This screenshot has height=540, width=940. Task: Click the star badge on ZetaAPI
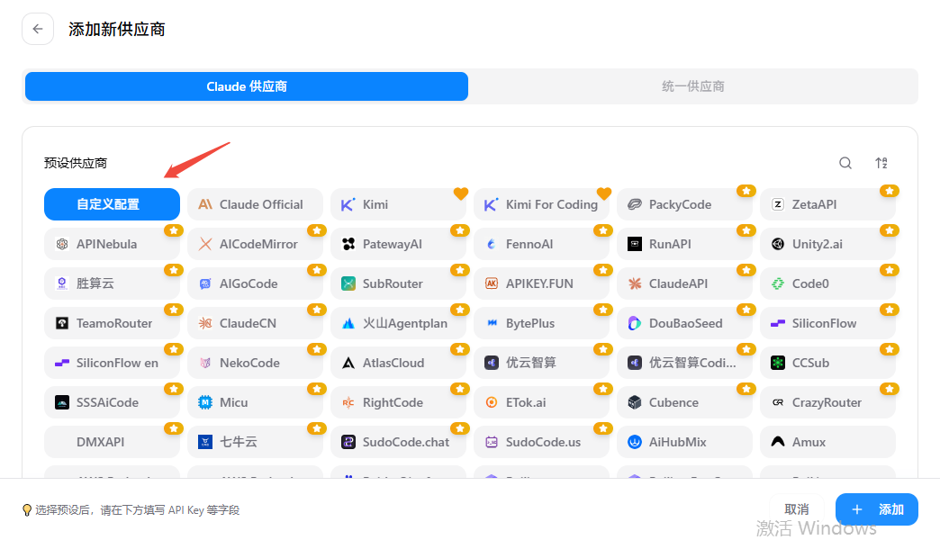889,191
